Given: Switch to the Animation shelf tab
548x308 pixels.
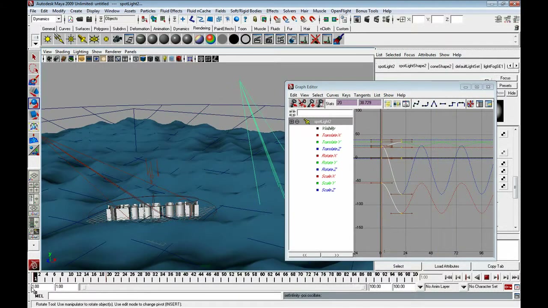Looking at the screenshot, I should (161, 29).
